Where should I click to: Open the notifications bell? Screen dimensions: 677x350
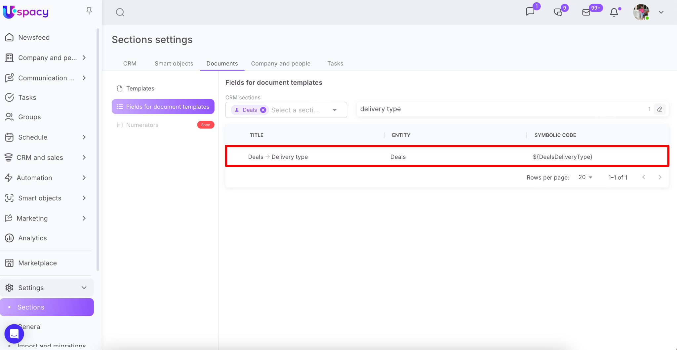(x=614, y=13)
